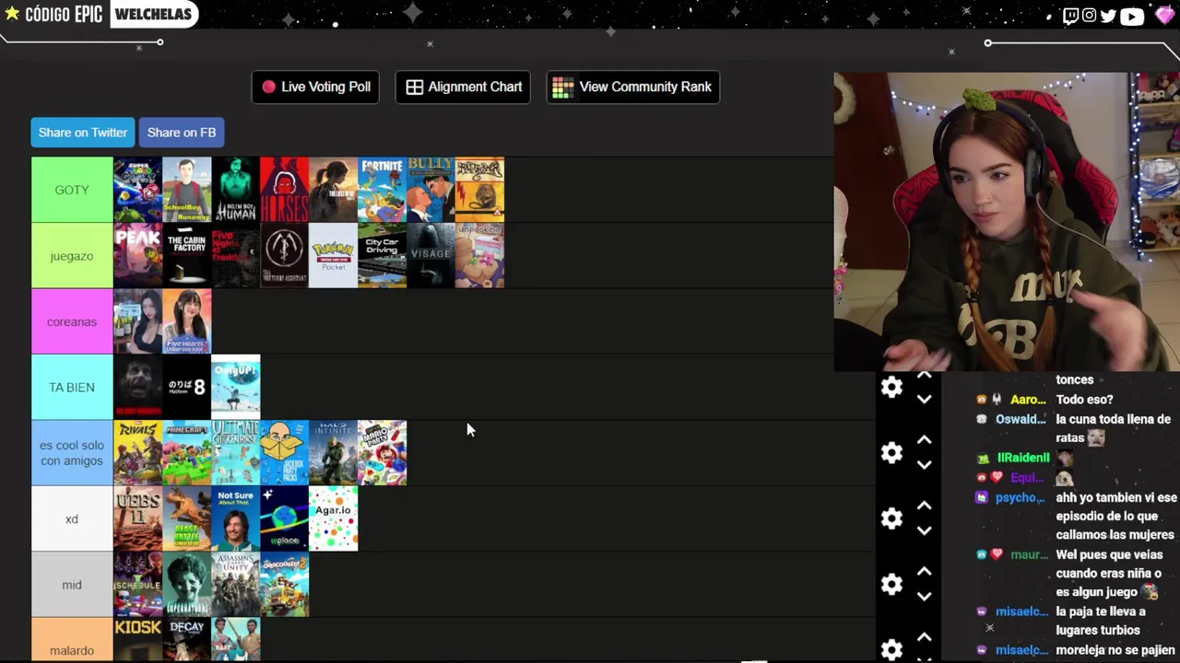Click the es cool solo con amigos label
1180x663 pixels.
point(72,453)
